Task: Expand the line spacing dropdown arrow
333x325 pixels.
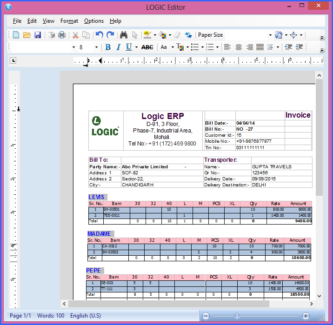Action: 278,47
